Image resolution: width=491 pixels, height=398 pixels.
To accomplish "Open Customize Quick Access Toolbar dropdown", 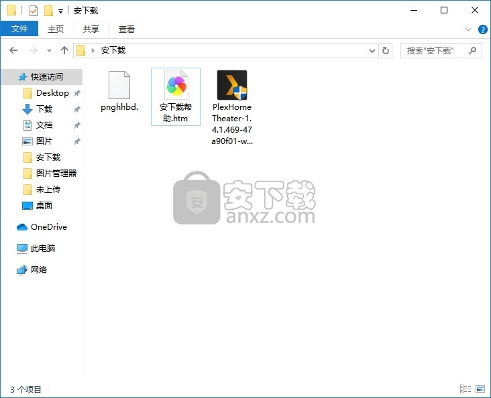I will click(x=60, y=11).
